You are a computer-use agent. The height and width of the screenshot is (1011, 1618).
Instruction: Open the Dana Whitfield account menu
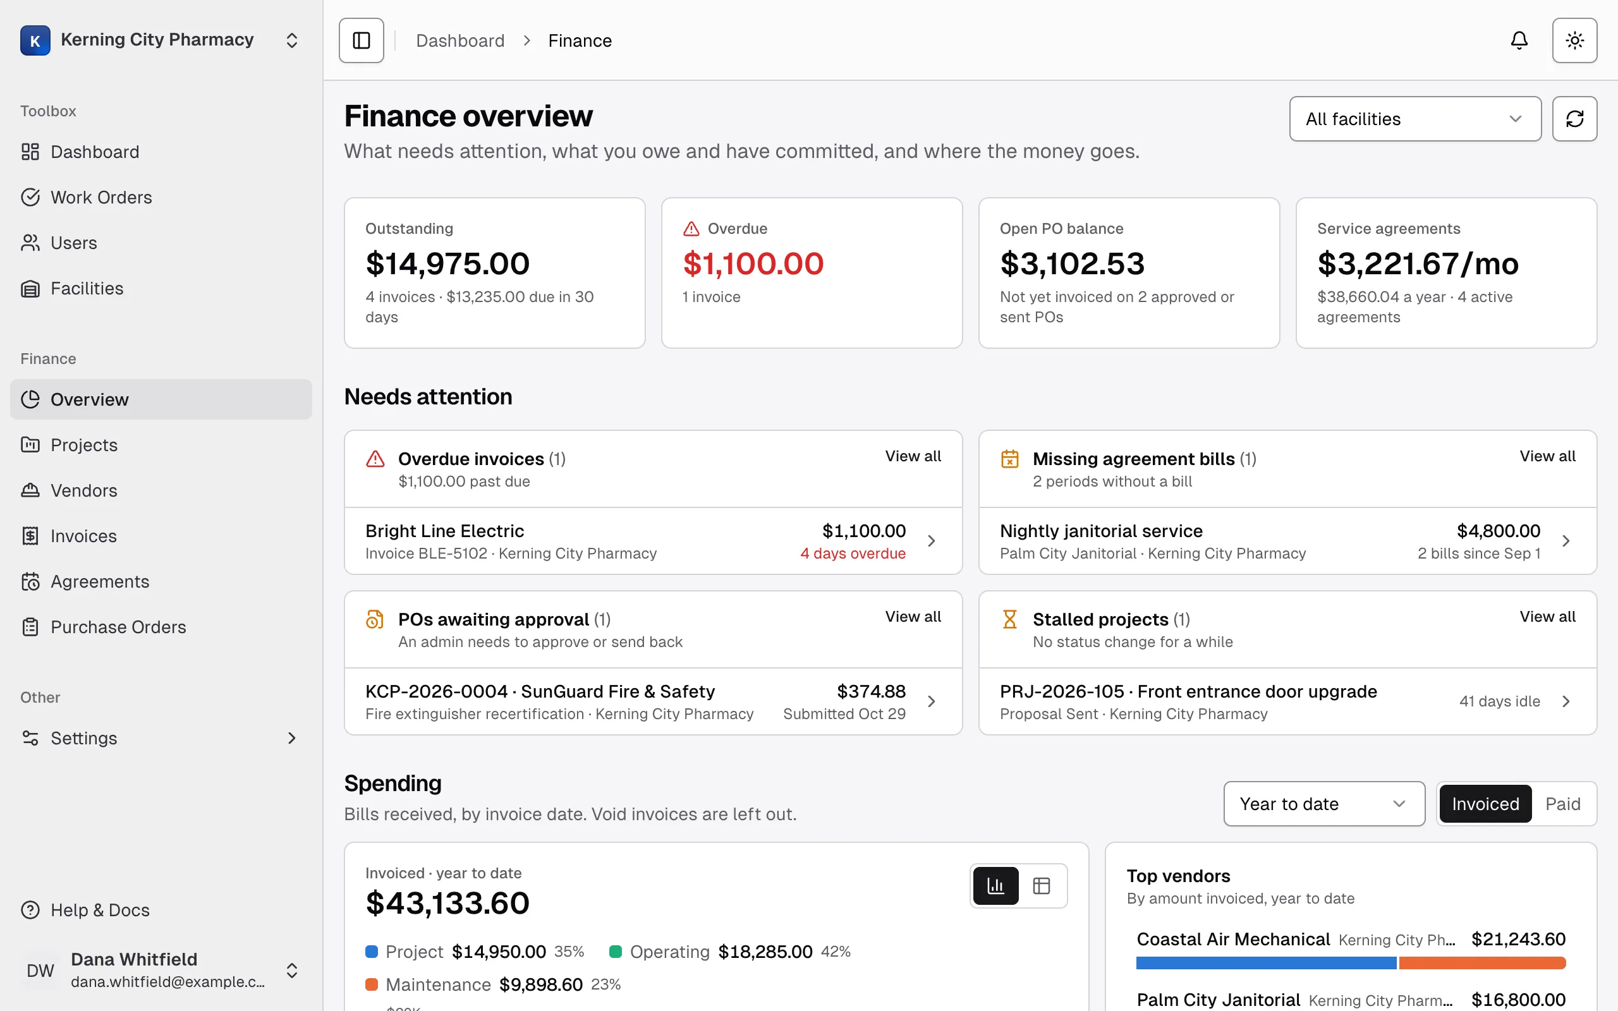(161, 970)
